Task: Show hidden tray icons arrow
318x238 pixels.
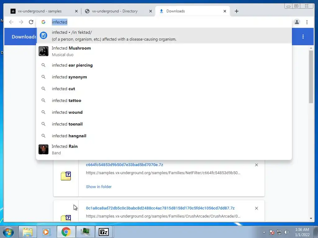Action: pos(264,232)
